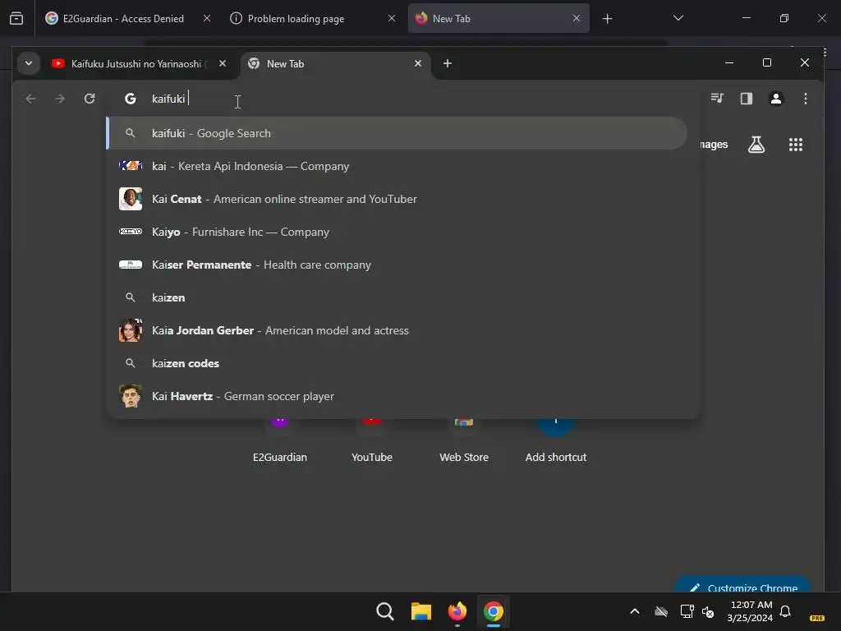Click Add shortcut tile
841x631 pixels.
coord(556,441)
